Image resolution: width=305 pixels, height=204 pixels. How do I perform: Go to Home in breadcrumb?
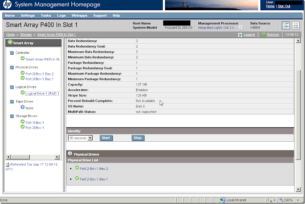point(11,35)
